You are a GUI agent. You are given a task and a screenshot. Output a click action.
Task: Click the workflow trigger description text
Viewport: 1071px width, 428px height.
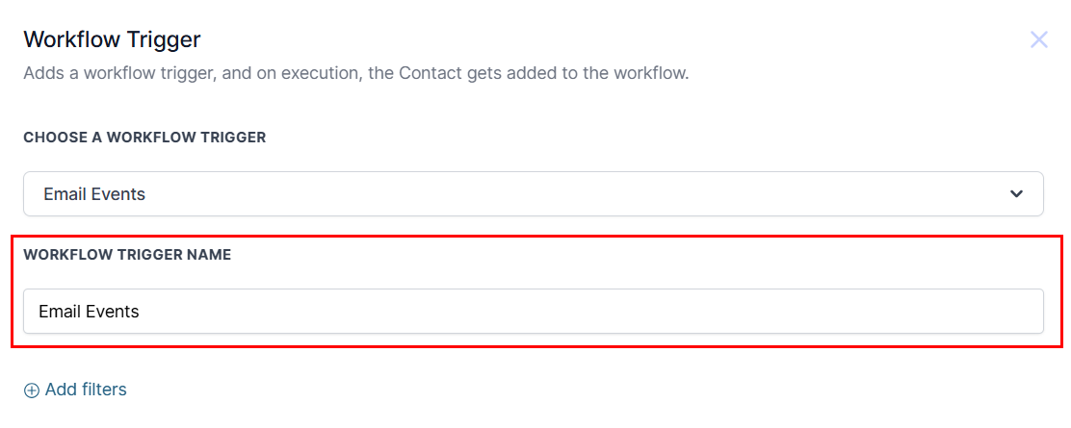(355, 73)
